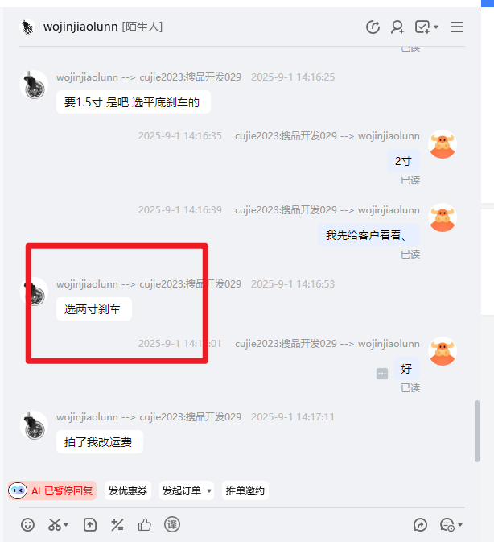This screenshot has width=494, height=542.
Task: Open the forward message icon
Action: click(420, 525)
